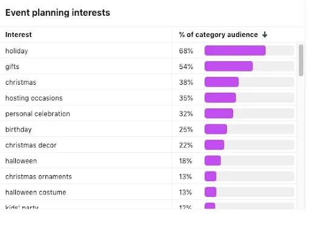Viewport: 310px width, 229px height.
Task: Choose the hosting occasions row
Action: tap(148, 98)
